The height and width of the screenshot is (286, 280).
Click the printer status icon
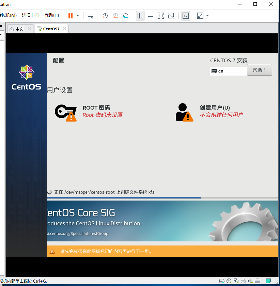tap(243, 281)
